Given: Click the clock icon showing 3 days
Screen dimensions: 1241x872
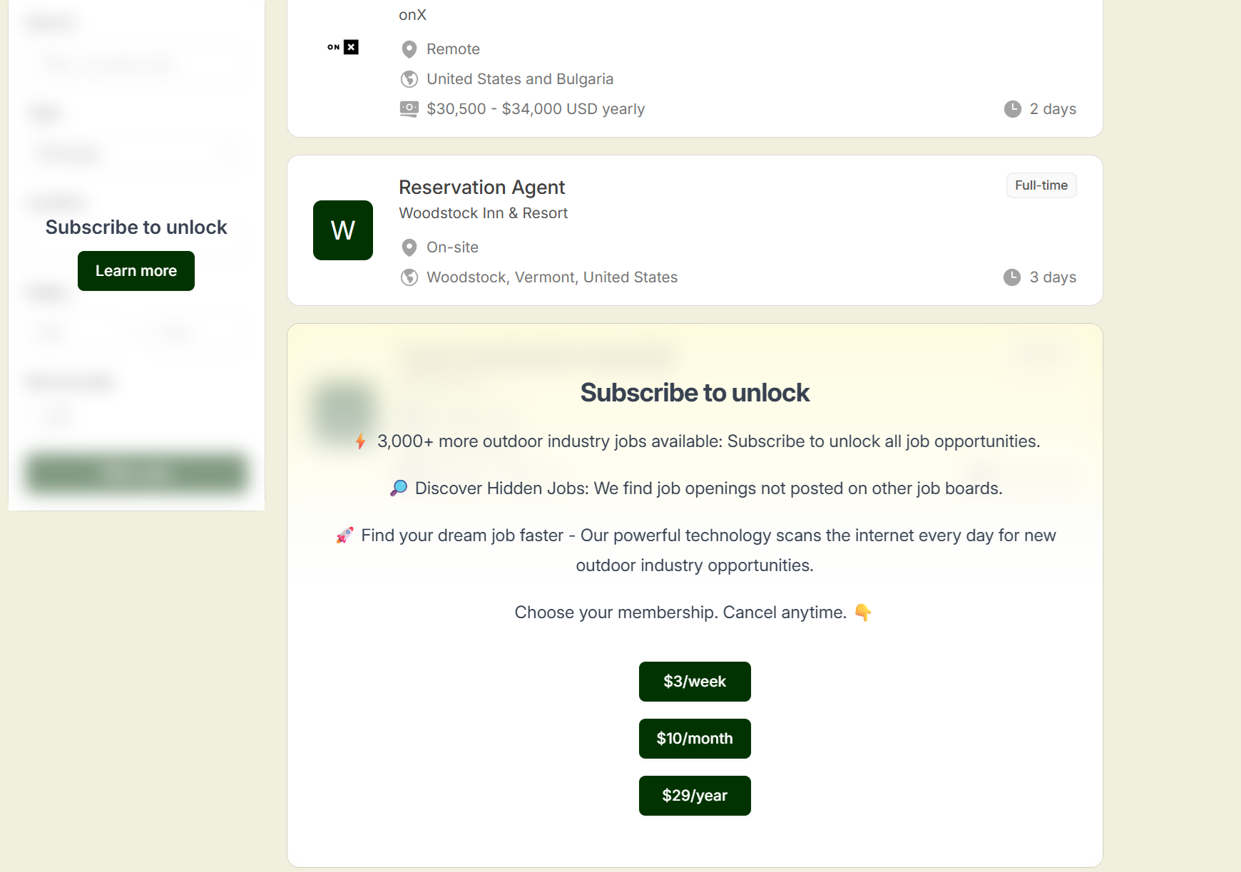Looking at the screenshot, I should point(1013,277).
